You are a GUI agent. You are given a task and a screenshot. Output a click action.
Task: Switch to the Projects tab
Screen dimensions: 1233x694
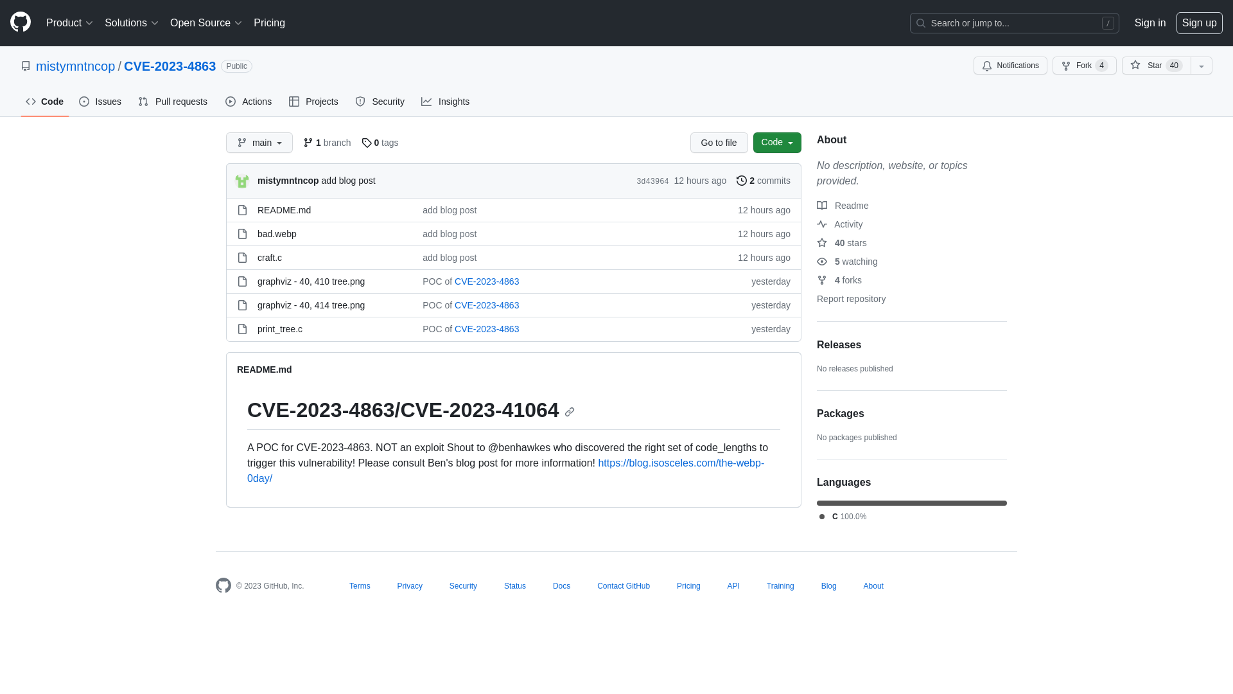point(313,102)
